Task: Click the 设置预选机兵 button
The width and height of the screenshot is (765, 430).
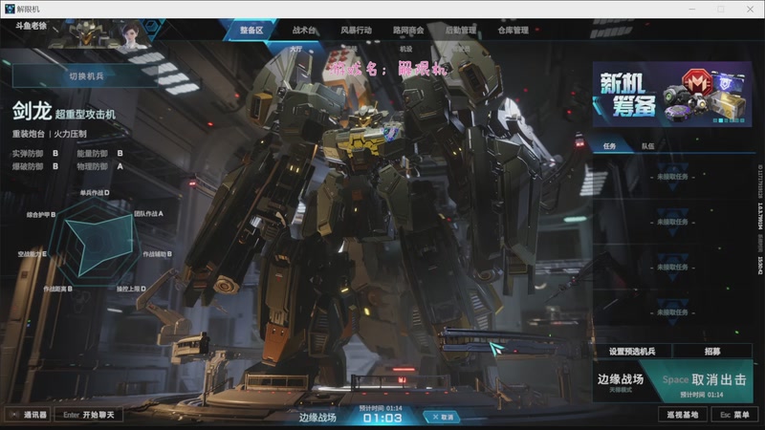Action: tap(632, 351)
